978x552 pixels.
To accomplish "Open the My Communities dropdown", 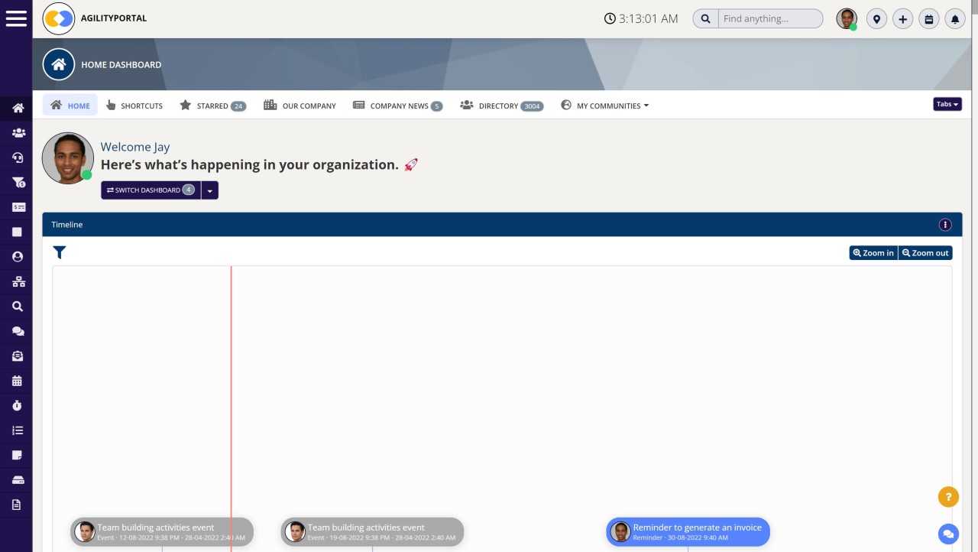I will pyautogui.click(x=604, y=106).
